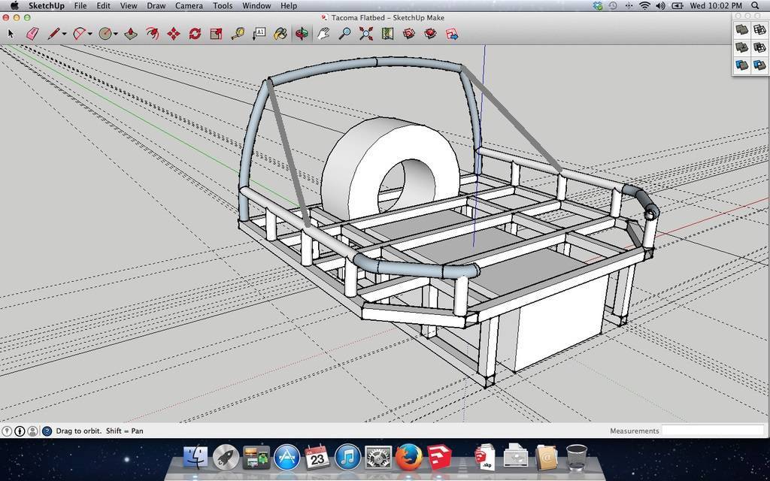Choose the Zoom magnifier tool

tap(344, 34)
